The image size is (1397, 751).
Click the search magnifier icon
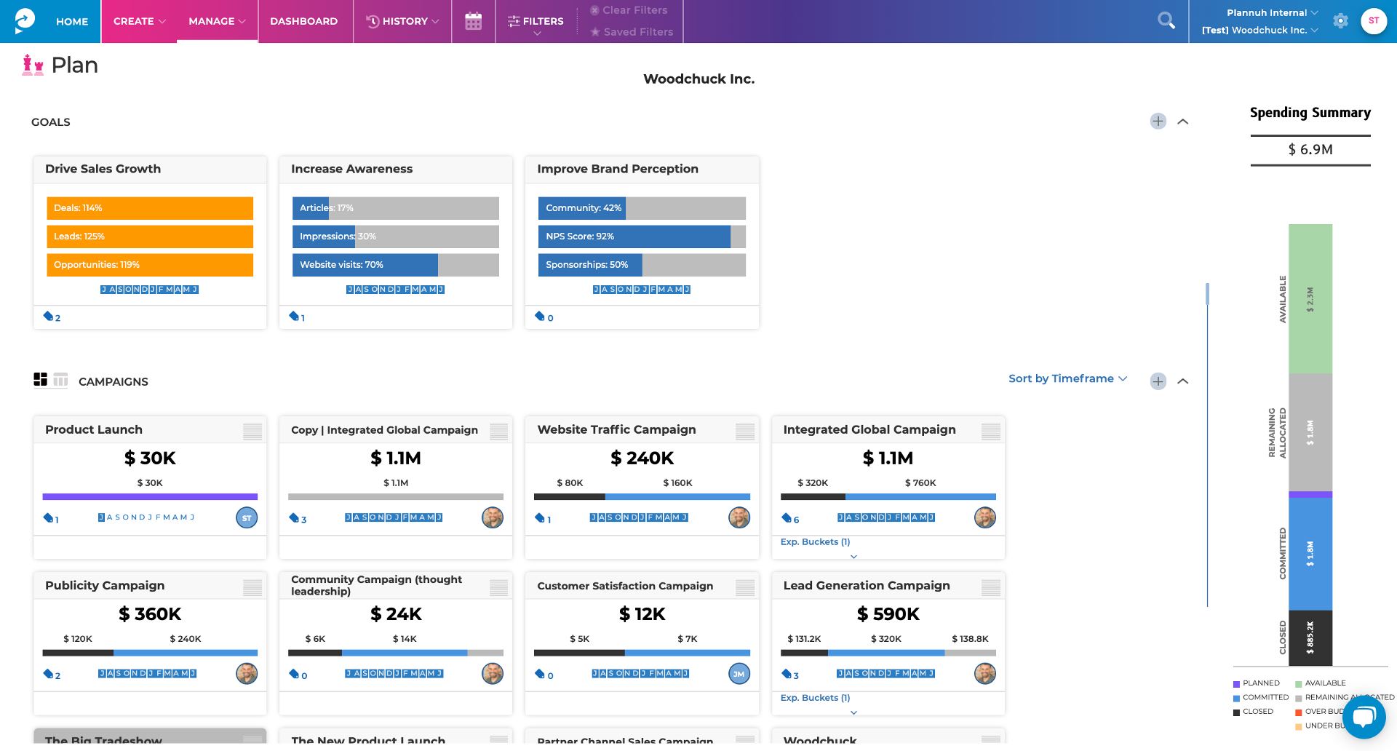(1166, 20)
